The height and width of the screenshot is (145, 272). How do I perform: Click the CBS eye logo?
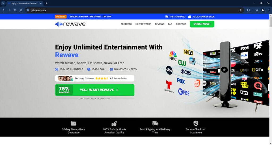coord(186,72)
